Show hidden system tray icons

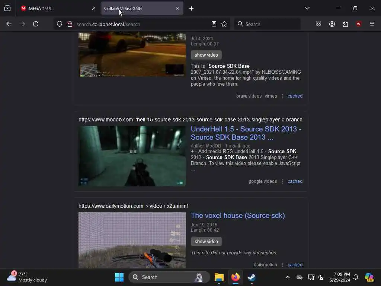tap(288, 277)
